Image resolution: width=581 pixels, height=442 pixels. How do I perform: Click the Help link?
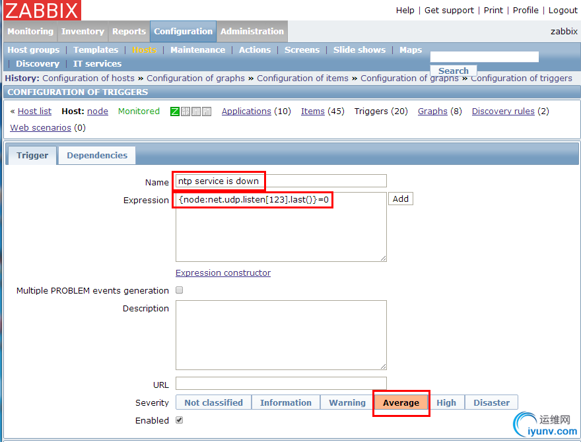coord(405,11)
